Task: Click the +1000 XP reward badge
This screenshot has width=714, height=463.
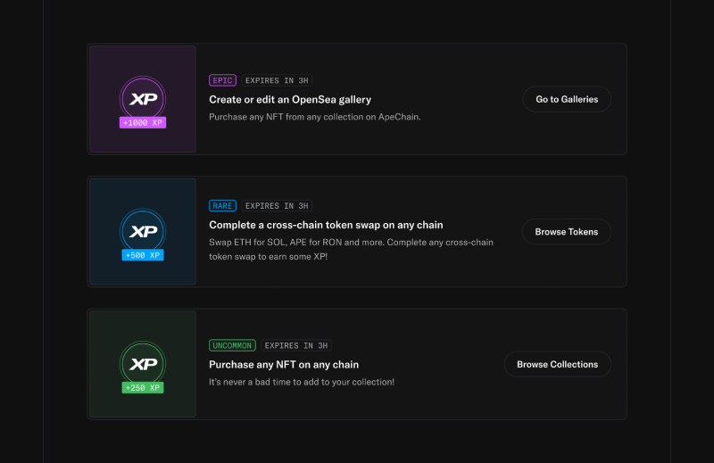Action: coord(143,122)
